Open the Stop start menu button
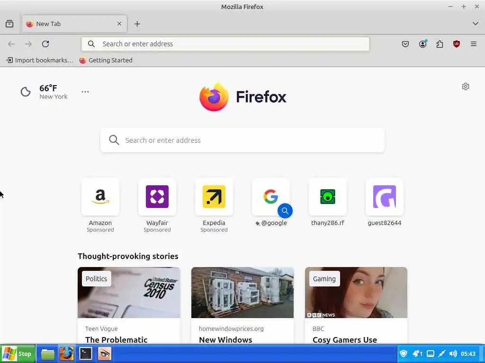Image resolution: width=485 pixels, height=363 pixels. [x=18, y=354]
